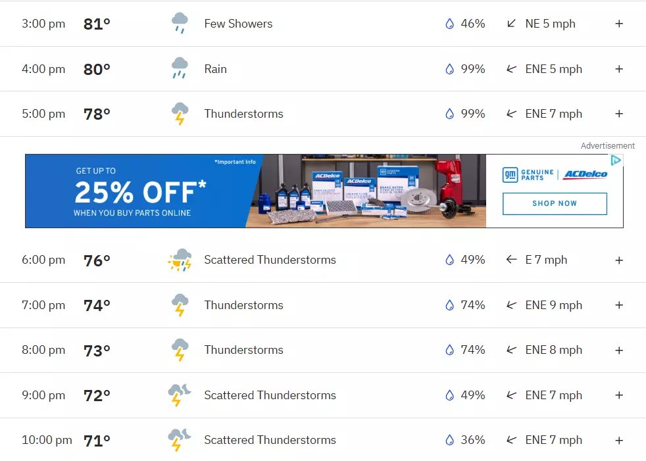Click the 8:00 pm Thunderstorms row text
The height and width of the screenshot is (461, 646).
[243, 350]
